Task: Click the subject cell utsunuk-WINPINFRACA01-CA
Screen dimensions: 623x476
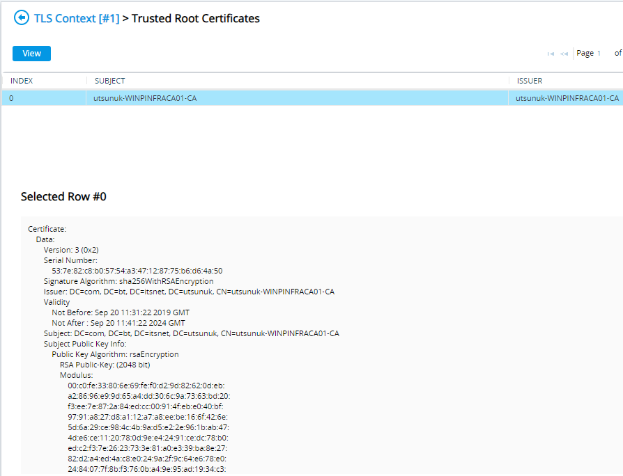Action: tap(145, 98)
